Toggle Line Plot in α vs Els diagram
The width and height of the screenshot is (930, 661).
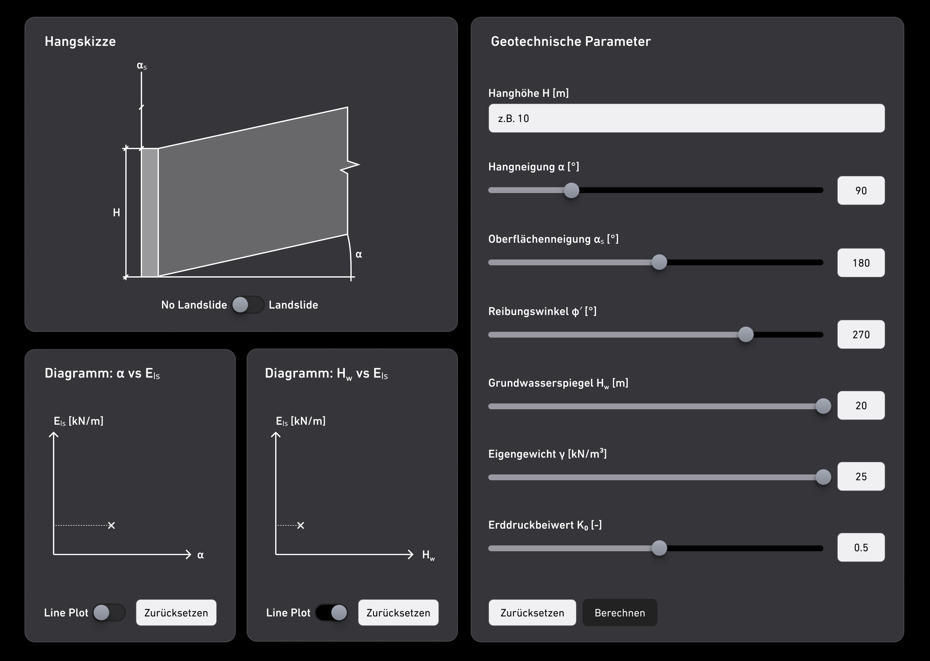pos(109,613)
